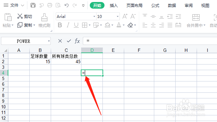Select the 格式刷 format painter

[x=44, y=20]
